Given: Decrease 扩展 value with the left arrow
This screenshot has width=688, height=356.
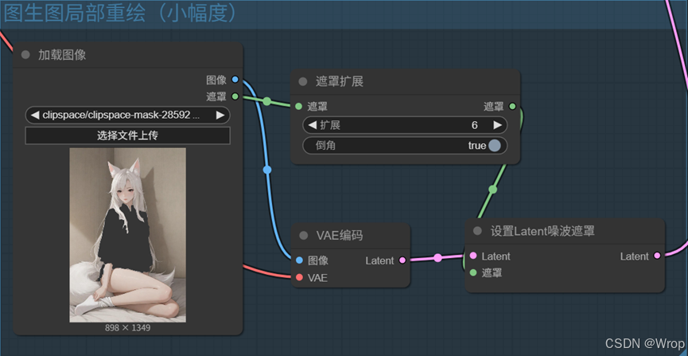Looking at the screenshot, I should (x=313, y=125).
